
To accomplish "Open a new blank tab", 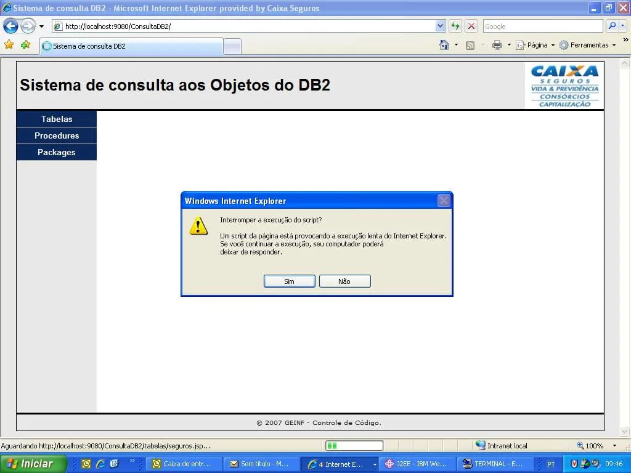I will pos(232,47).
